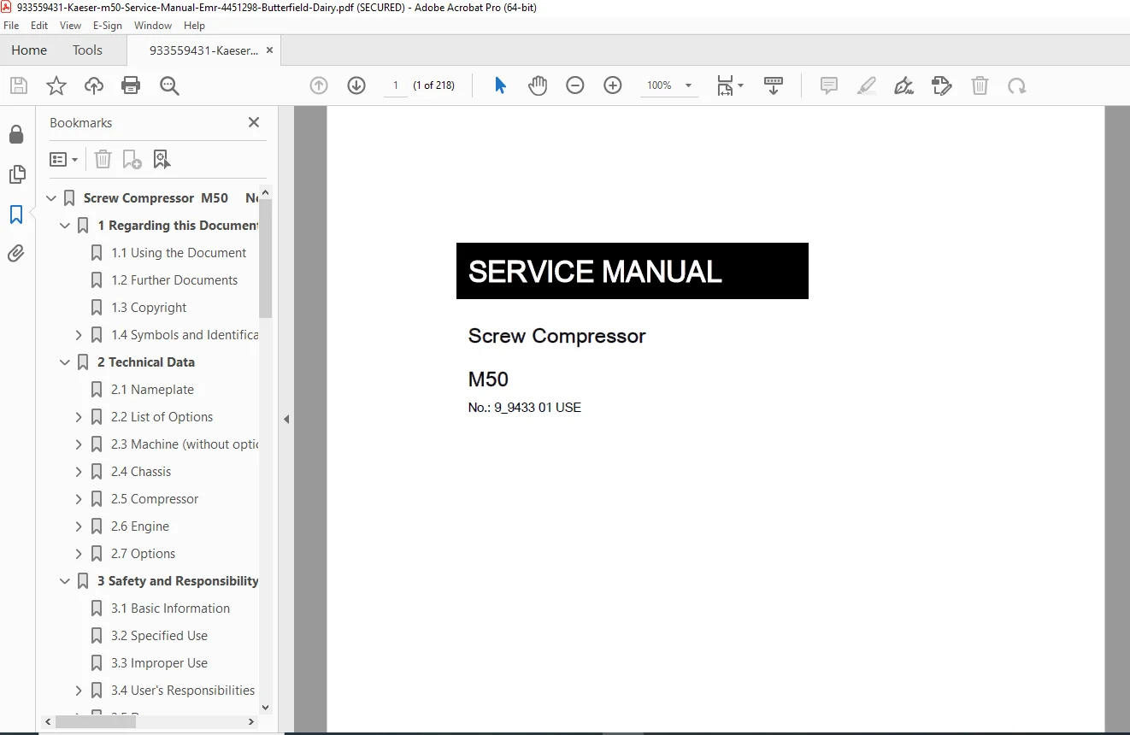Activate the Selection arrow tool
Screen dimensions: 1130x735
[500, 85]
